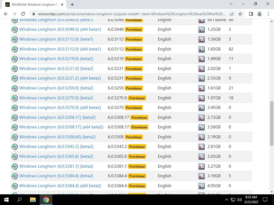This screenshot has height=205, width=274.
Task: Open File Explorer from taskbar
Action: click(x=33, y=200)
